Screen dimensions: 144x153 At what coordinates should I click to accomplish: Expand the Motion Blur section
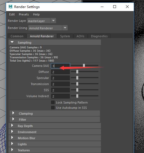(x=55, y=138)
